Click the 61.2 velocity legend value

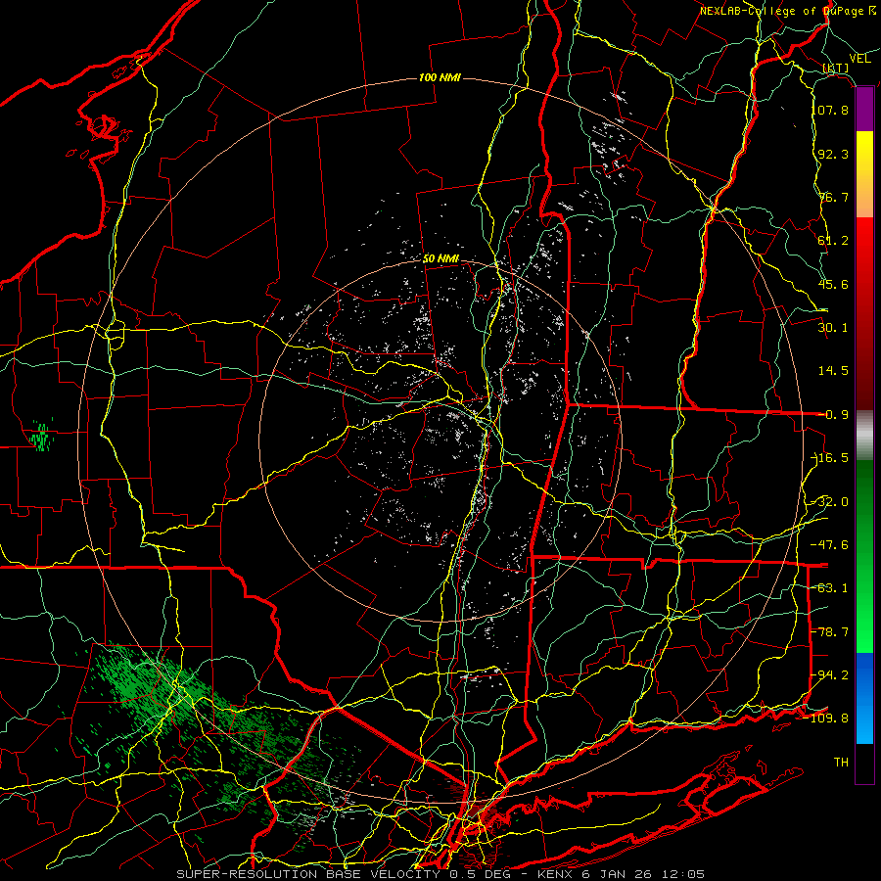coord(833,241)
